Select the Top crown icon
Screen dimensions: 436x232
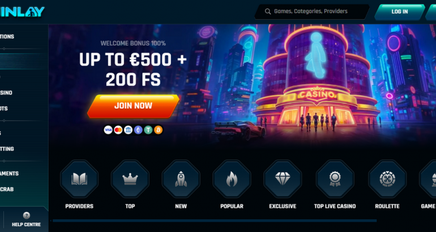[x=130, y=179]
